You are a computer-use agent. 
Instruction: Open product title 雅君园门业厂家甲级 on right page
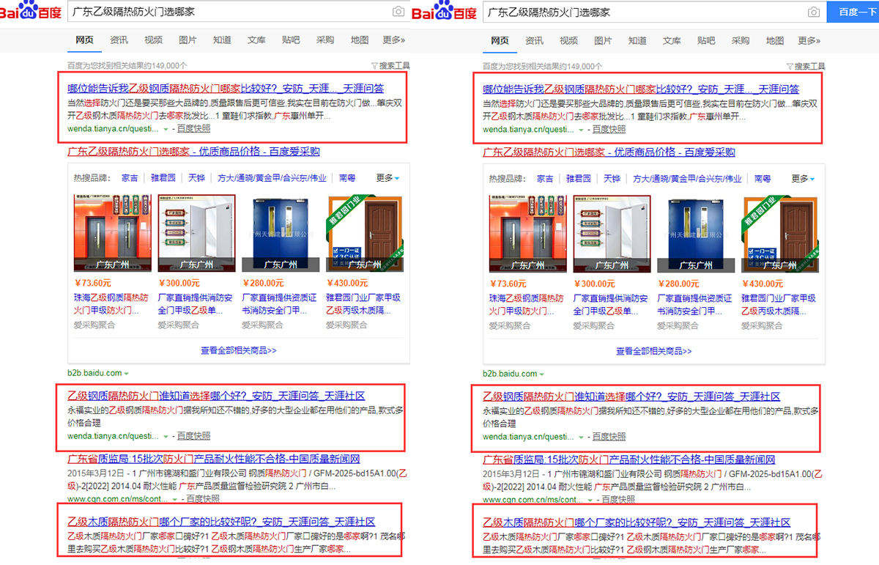click(779, 304)
